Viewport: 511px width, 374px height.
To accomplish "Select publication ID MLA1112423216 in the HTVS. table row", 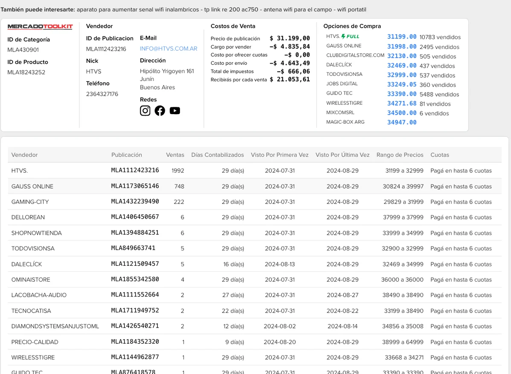I will [x=135, y=170].
